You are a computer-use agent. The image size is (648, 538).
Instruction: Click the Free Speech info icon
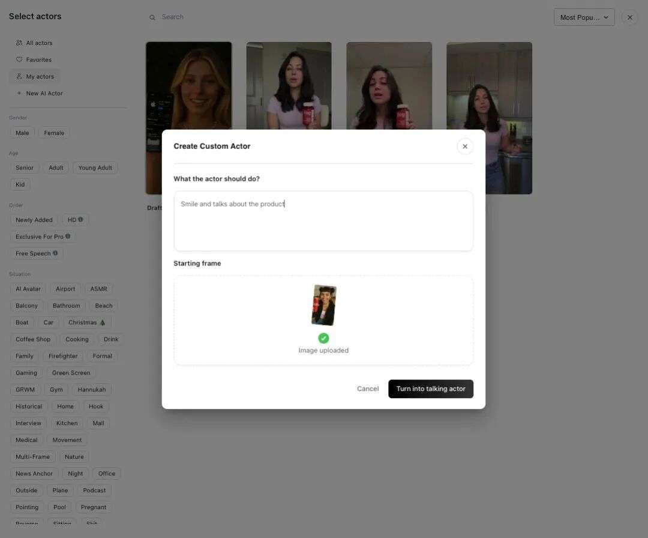55,253
